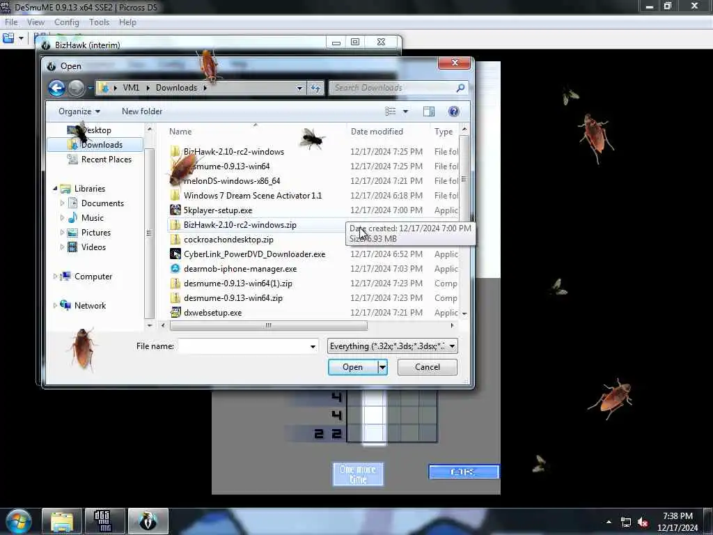The height and width of the screenshot is (535, 713).
Task: Open DeSmuME Help menu
Action: coord(127,22)
